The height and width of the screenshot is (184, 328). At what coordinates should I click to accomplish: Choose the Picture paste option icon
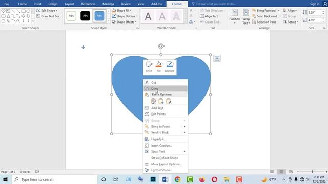(161, 101)
